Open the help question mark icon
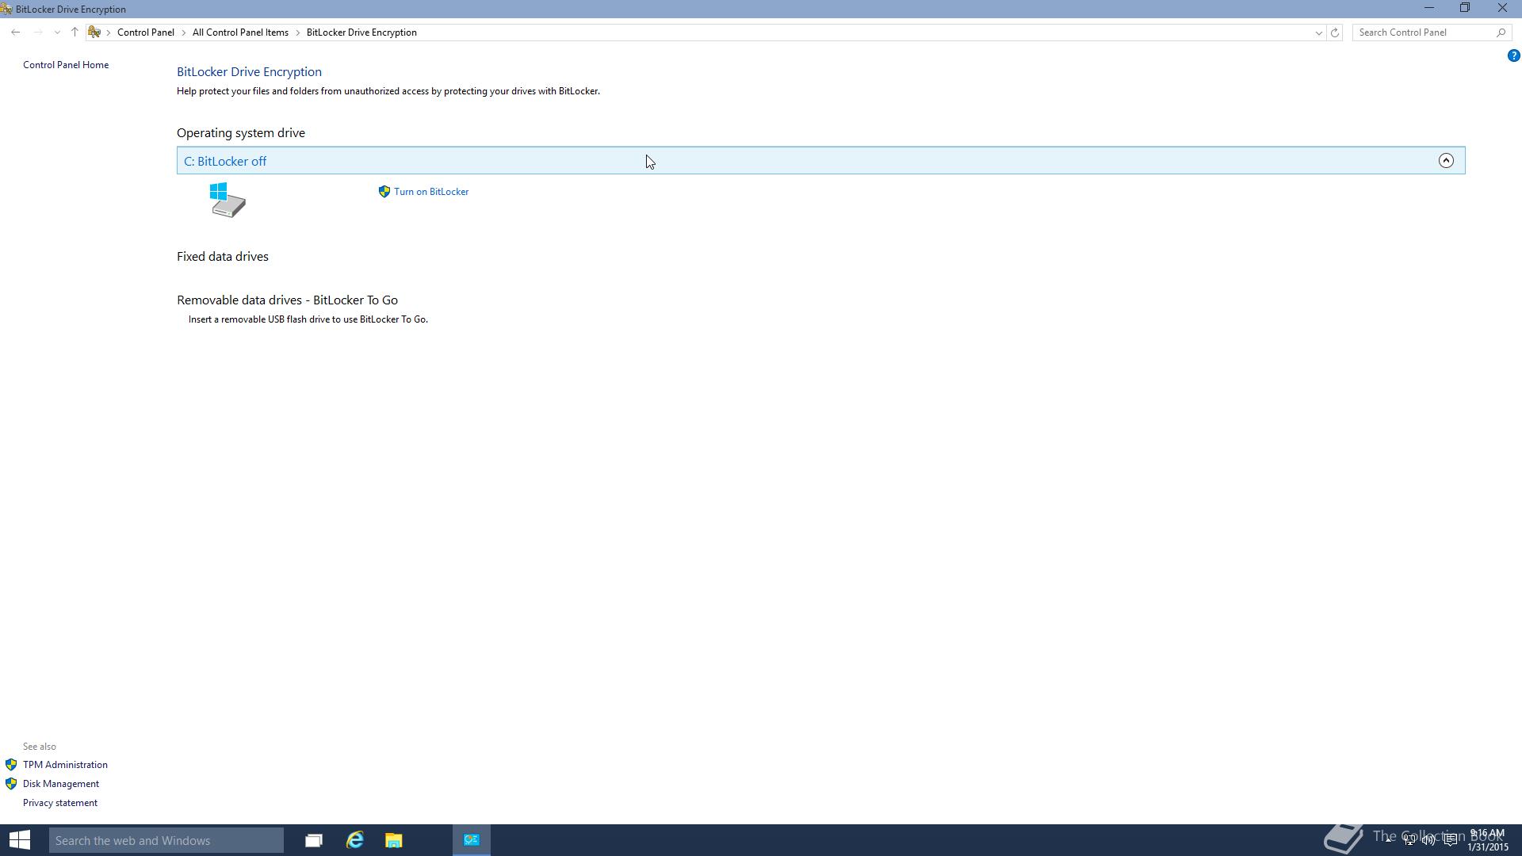This screenshot has height=856, width=1522. pyautogui.click(x=1513, y=55)
